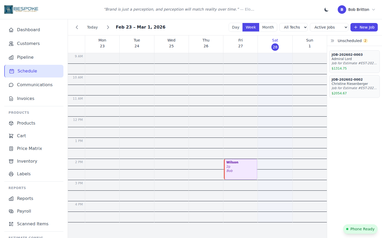382x238 pixels.
Task: Open the Active Jobs filter dropdown
Action: pos(329,27)
